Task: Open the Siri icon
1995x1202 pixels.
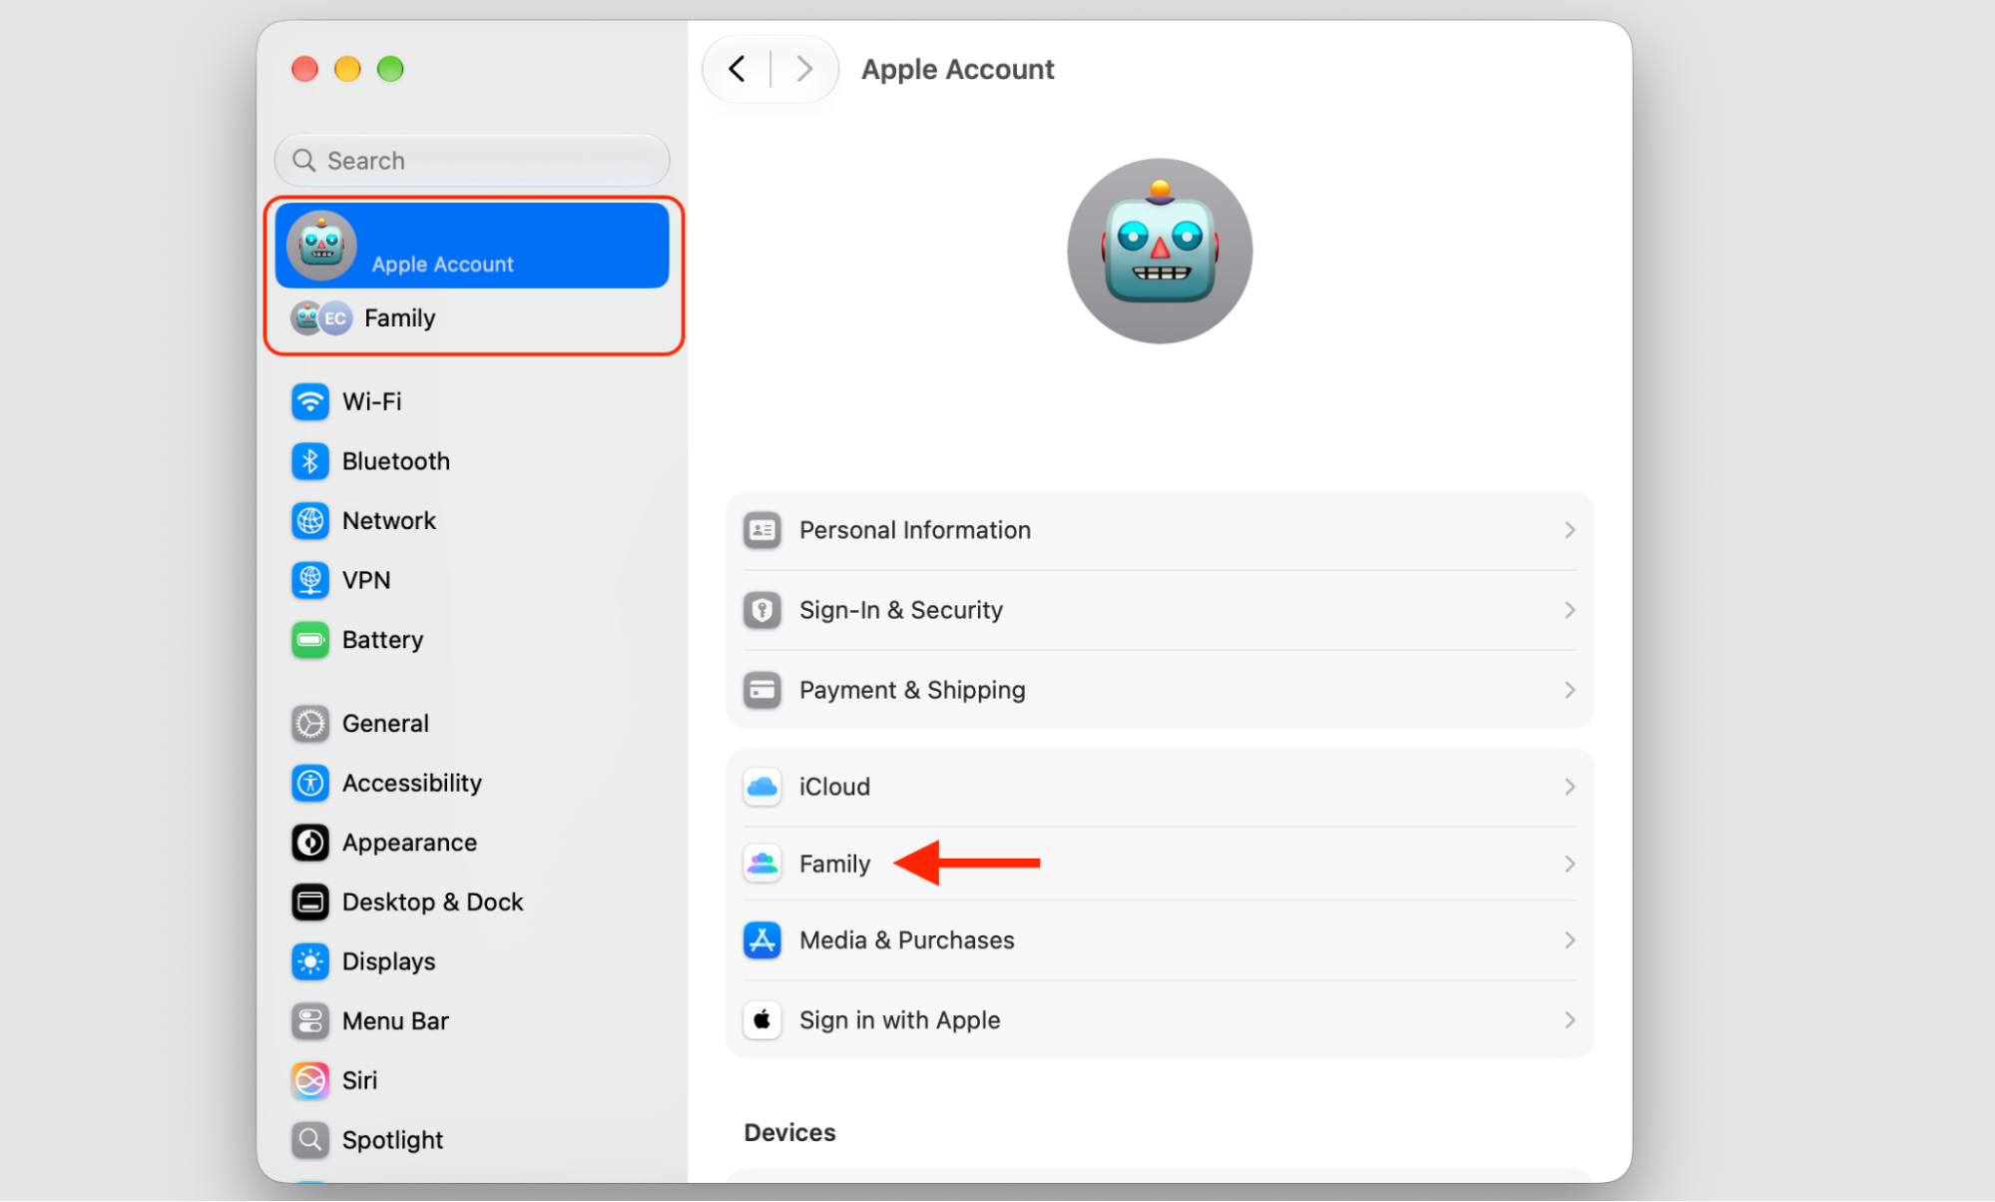Action: 310,1080
